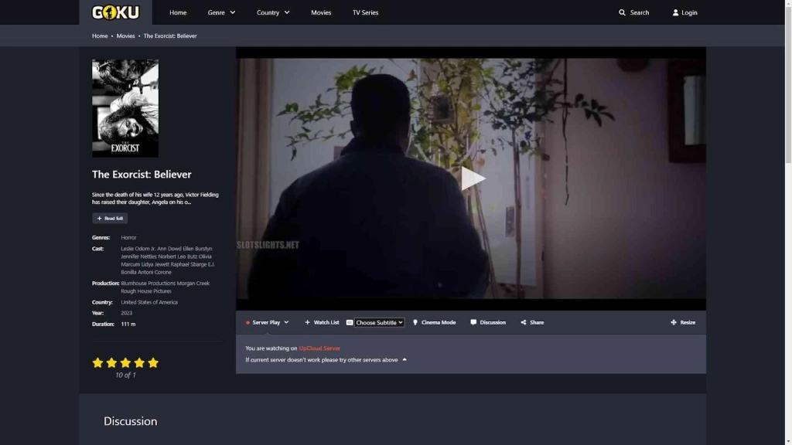
Task: Open The Exorcist poster thumbnail
Action: click(x=125, y=108)
